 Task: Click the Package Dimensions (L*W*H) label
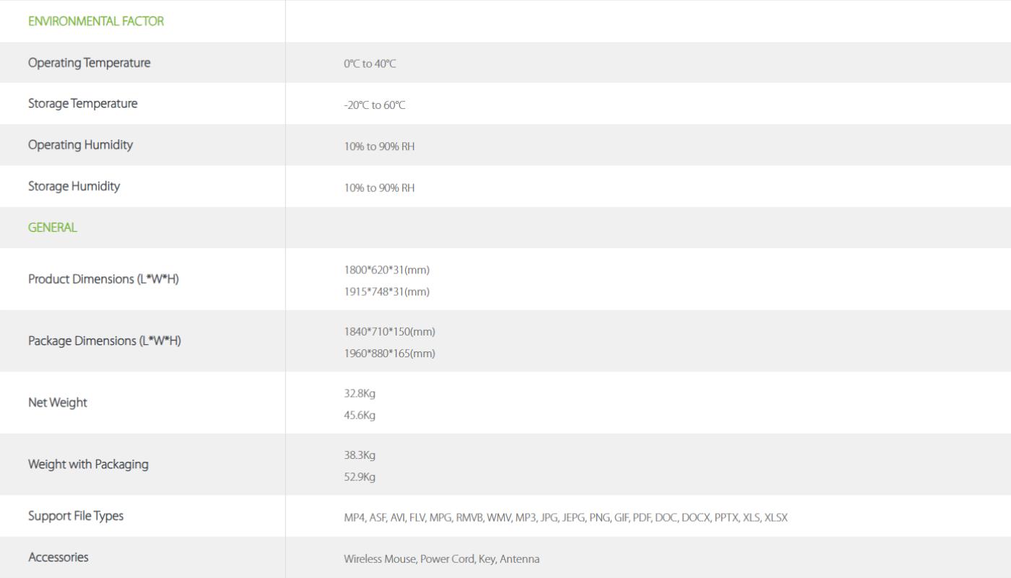(x=105, y=341)
